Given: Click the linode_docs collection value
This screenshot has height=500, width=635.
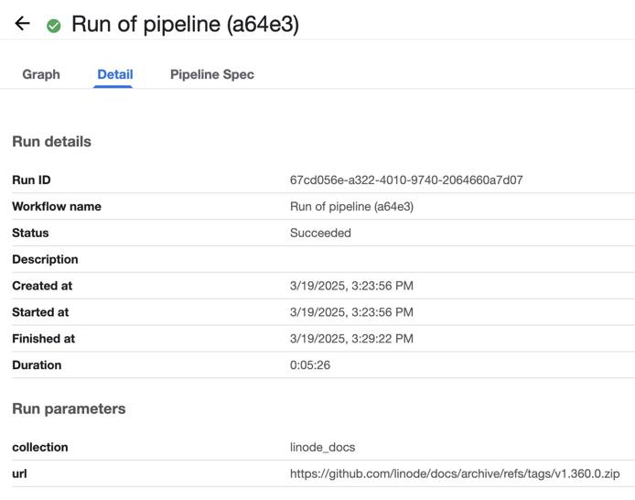Looking at the screenshot, I should pyautogui.click(x=322, y=447).
